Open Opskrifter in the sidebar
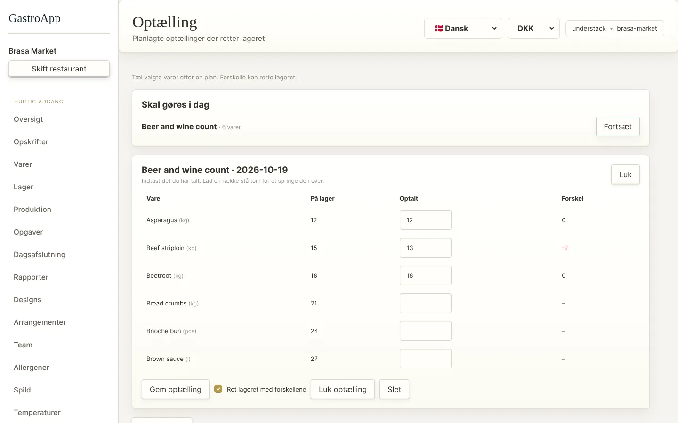The width and height of the screenshot is (678, 423). [31, 142]
